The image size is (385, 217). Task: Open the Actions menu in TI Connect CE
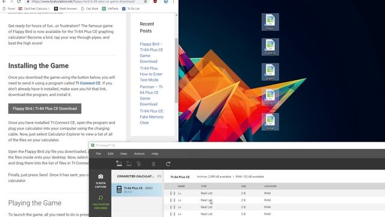[x=139, y=154]
